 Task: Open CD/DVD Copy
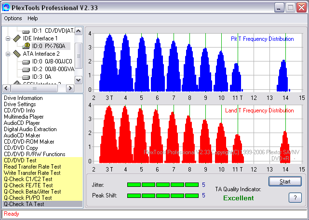[21, 148]
